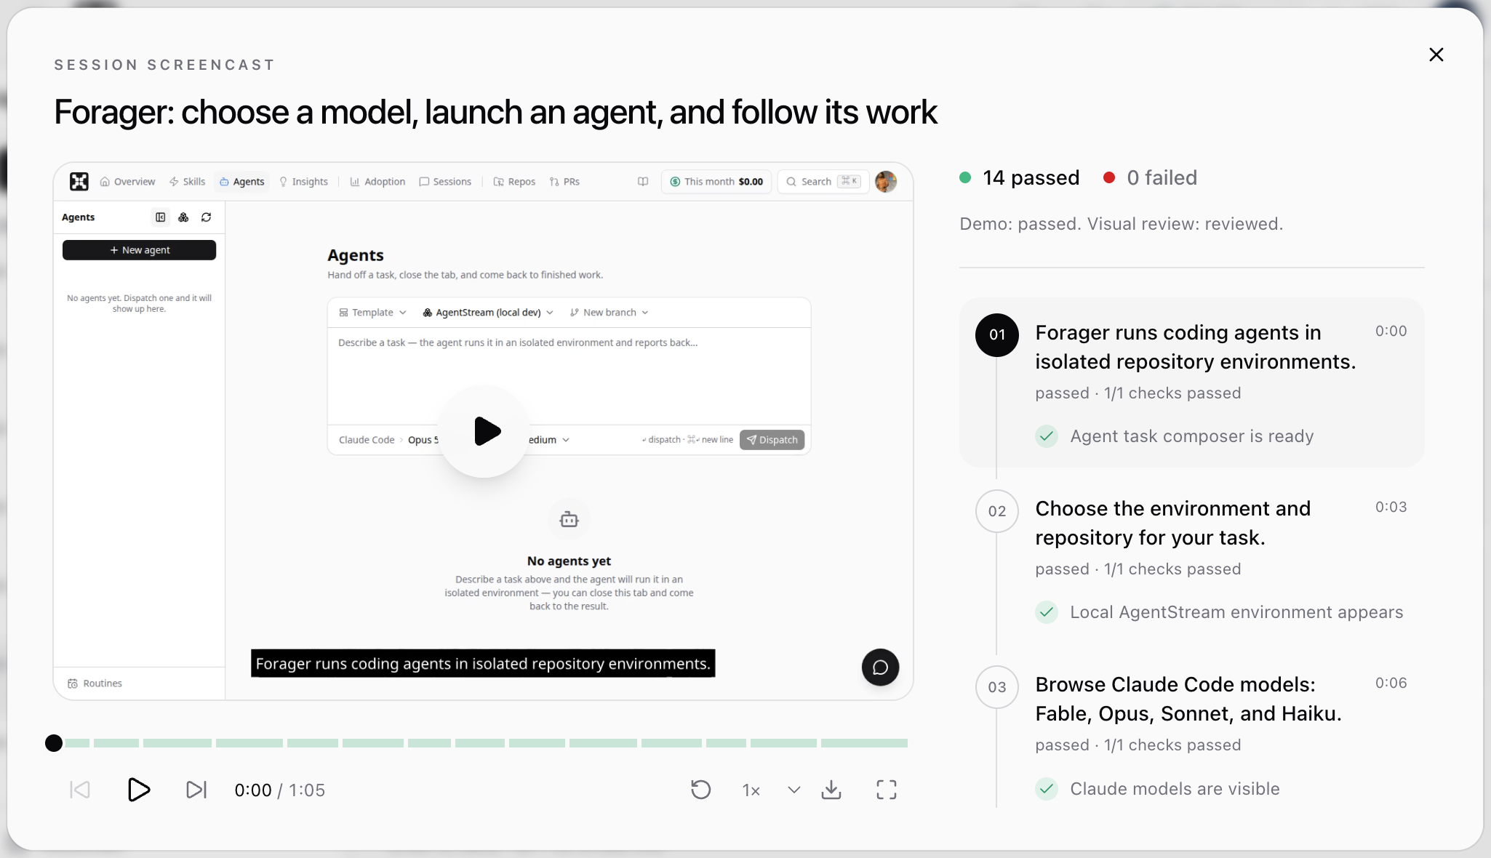This screenshot has width=1491, height=858.
Task: Click the Claude Code model selector
Action: click(367, 440)
